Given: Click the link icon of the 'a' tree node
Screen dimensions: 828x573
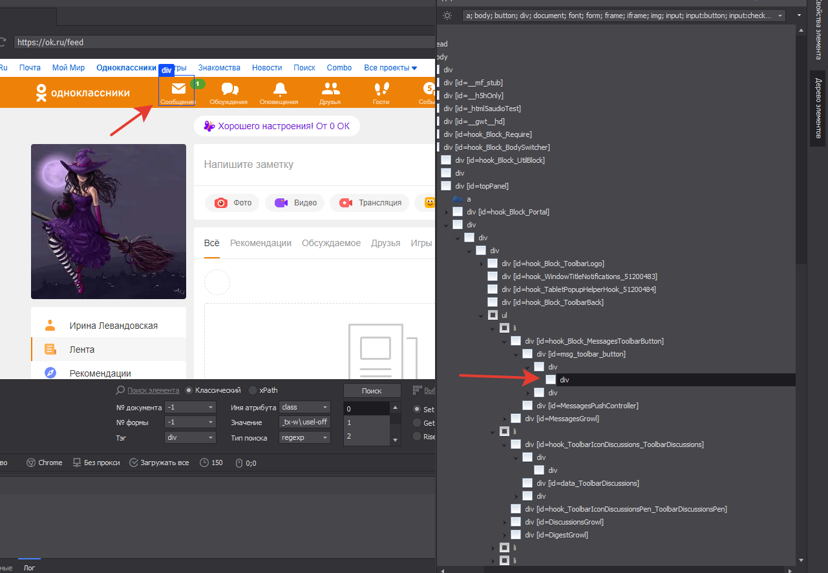Looking at the screenshot, I should tap(457, 199).
